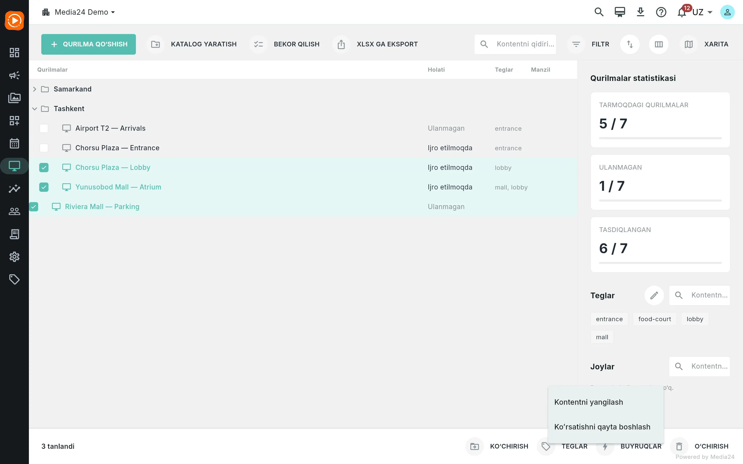
Task: Open the notifications bell icon
Action: [682, 12]
